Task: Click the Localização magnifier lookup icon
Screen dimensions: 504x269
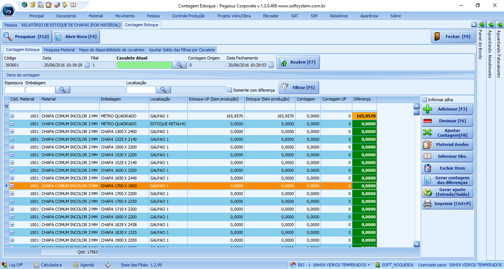Action: (163, 90)
